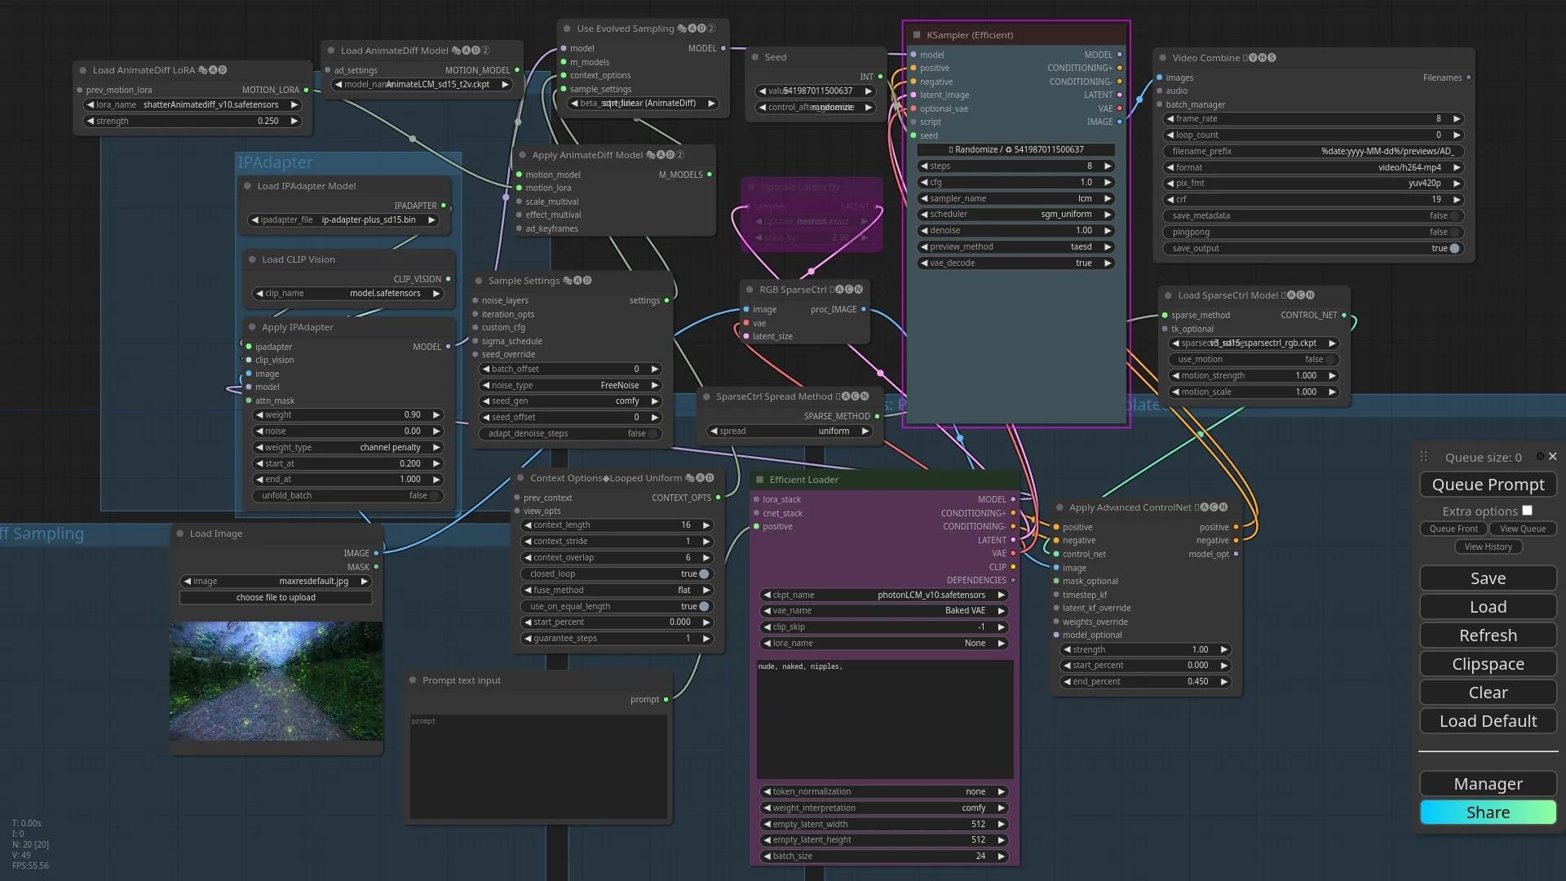Click the KSampler (Efficient) title square icon
Viewport: 1566px width, 881px height.
tap(917, 35)
